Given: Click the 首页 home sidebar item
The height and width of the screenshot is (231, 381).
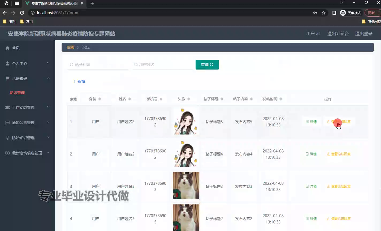Looking at the screenshot, I should click(28, 48).
